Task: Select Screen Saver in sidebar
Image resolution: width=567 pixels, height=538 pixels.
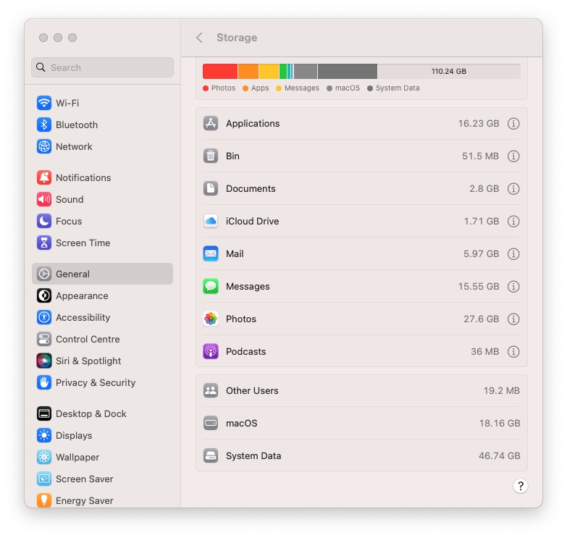Action: pos(102,479)
